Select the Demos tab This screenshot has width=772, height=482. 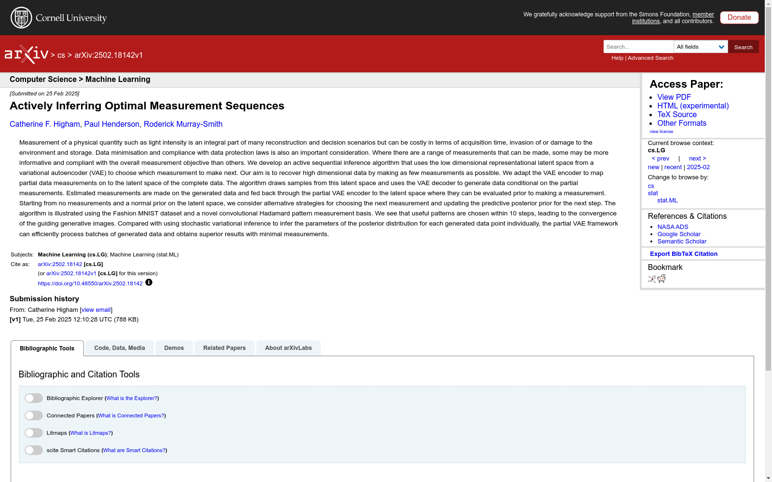click(x=174, y=348)
